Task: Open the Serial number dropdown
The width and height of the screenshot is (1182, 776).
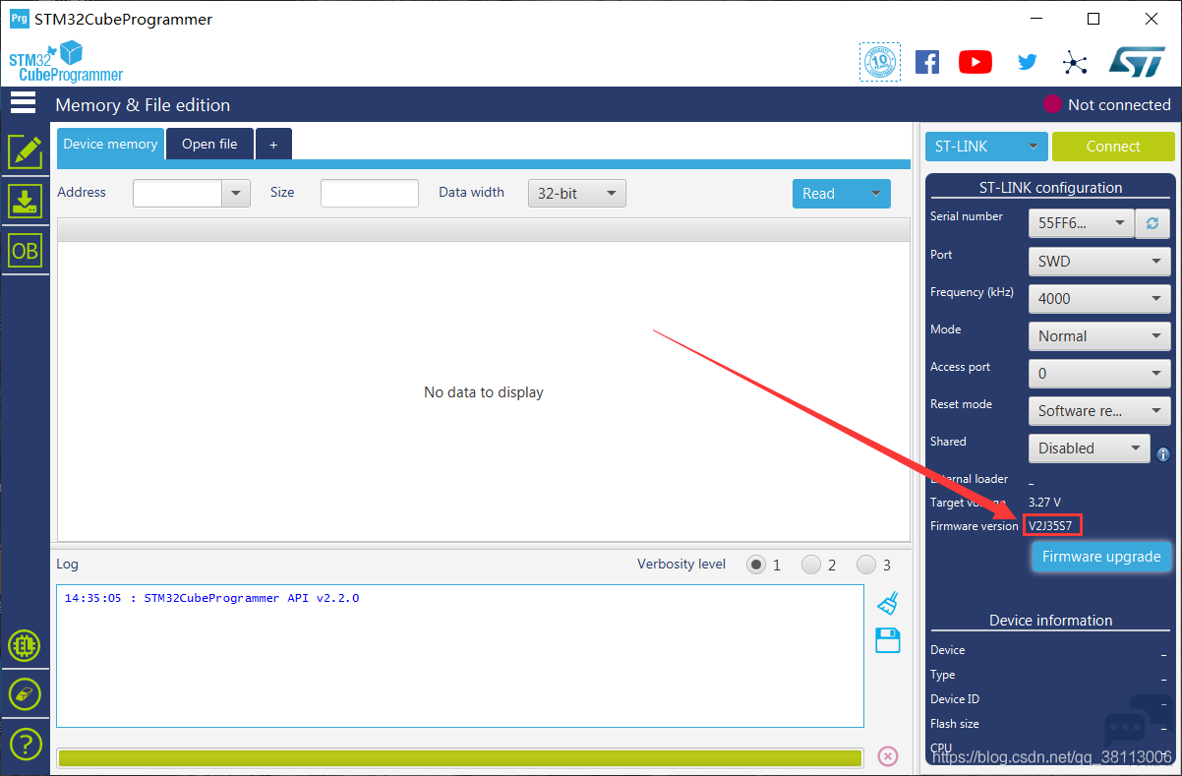Action: (x=1082, y=223)
